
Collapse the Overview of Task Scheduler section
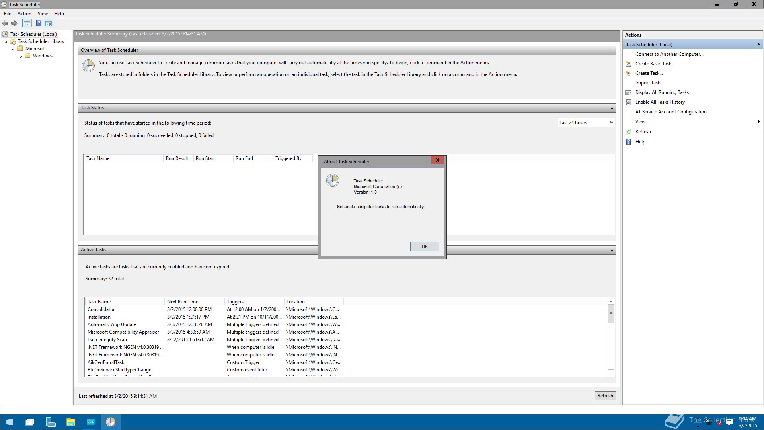click(612, 51)
